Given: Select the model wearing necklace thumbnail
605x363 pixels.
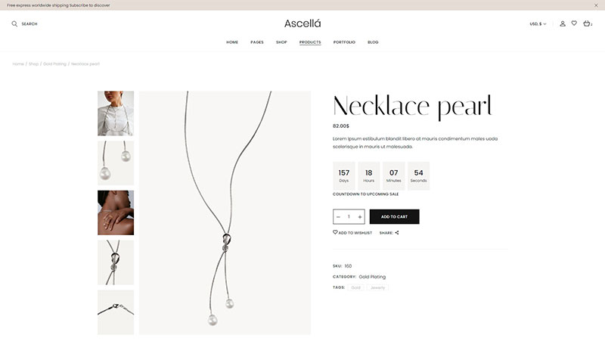Looking at the screenshot, I should pyautogui.click(x=116, y=113).
